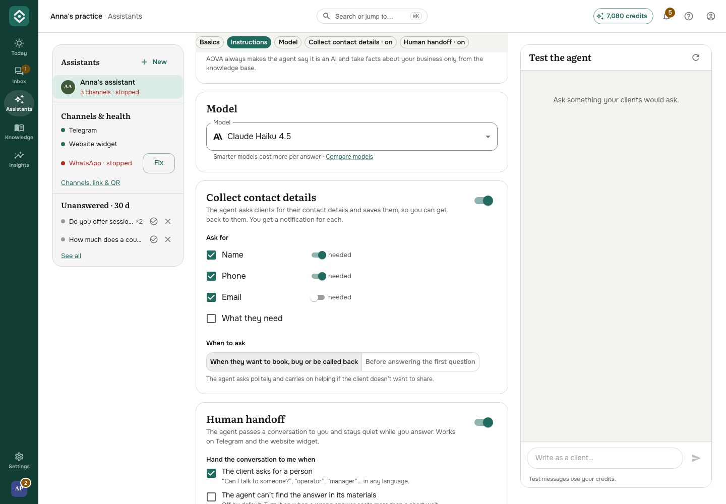Open the Today sidebar section

click(19, 47)
